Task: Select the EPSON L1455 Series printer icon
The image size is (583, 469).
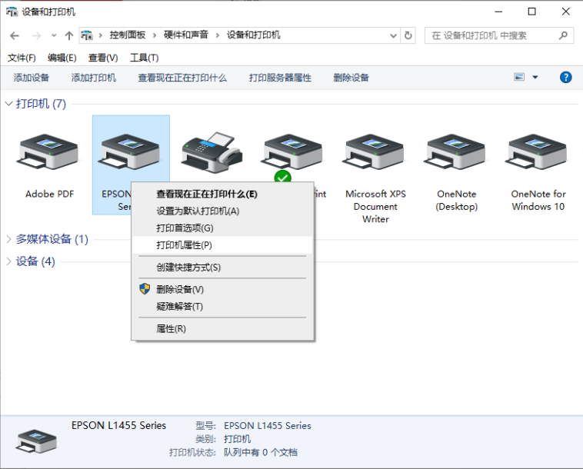Action: [x=129, y=151]
